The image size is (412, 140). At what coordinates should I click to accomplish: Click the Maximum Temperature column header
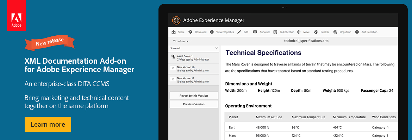[x=308, y=117]
